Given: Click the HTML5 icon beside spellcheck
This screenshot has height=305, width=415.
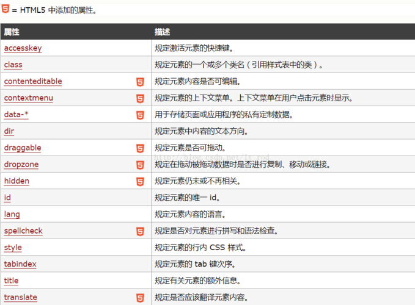Looking at the screenshot, I should click(140, 231).
